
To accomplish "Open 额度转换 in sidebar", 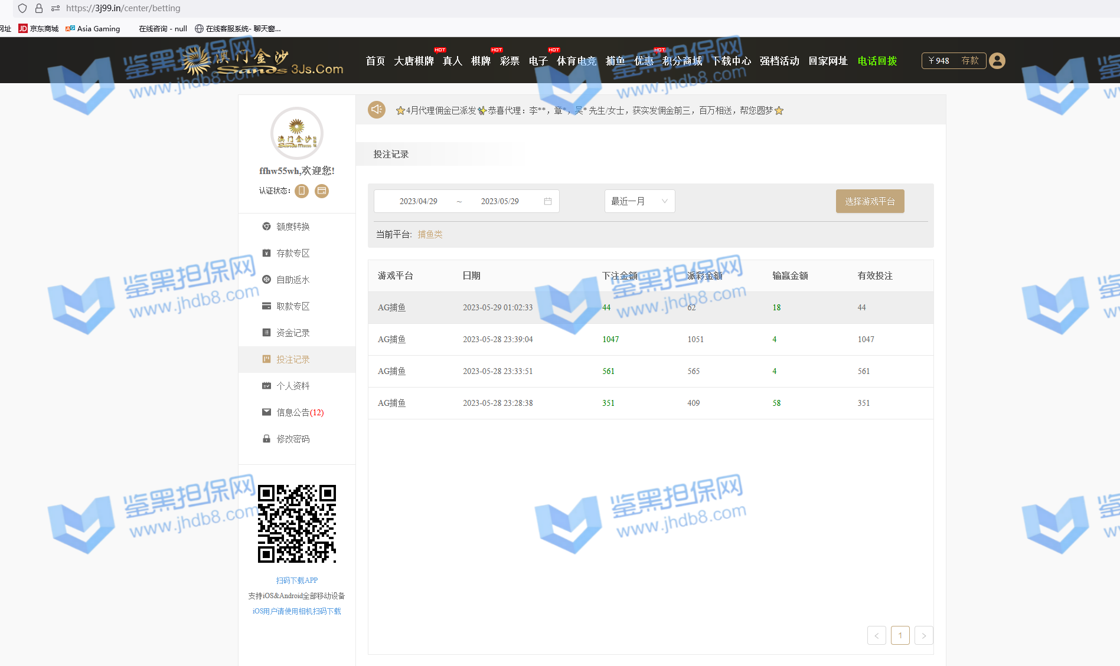I will (x=293, y=227).
